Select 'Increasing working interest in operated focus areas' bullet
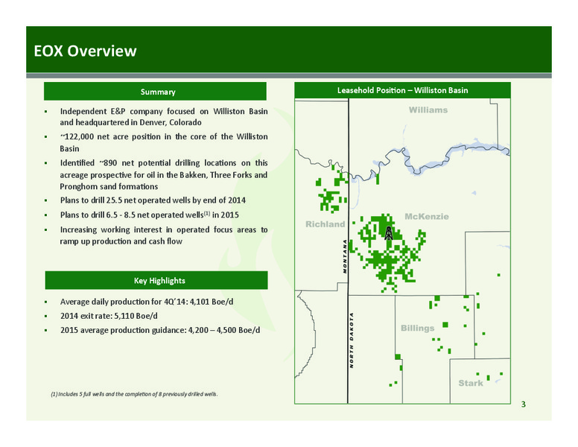This screenshot has width=578, height=447. tap(164, 235)
